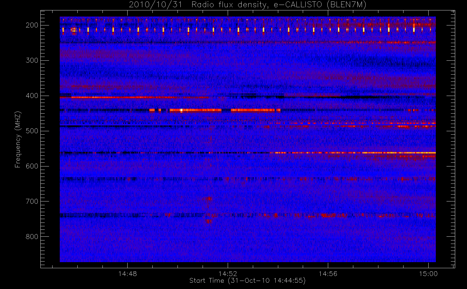Select the 300 frequency tick label

pyautogui.click(x=32, y=60)
